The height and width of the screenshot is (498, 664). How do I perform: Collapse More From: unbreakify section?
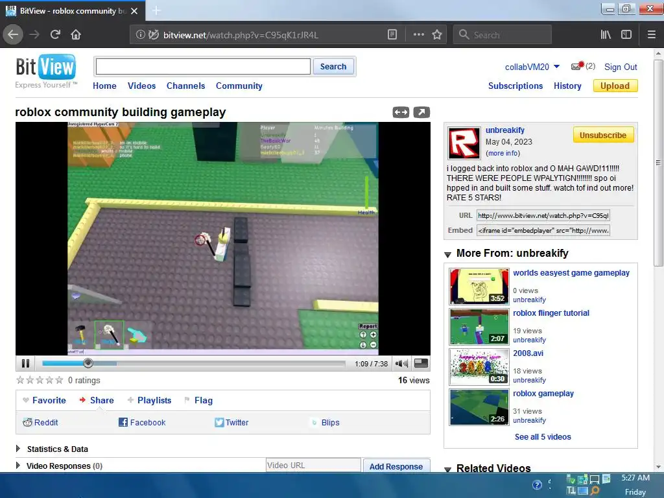(x=447, y=254)
